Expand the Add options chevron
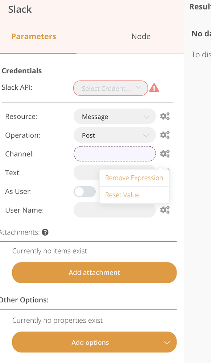The image size is (211, 363). (x=167, y=342)
